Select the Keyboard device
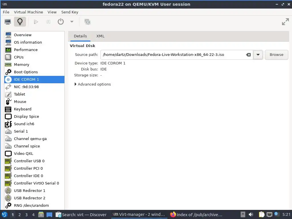 34,109
